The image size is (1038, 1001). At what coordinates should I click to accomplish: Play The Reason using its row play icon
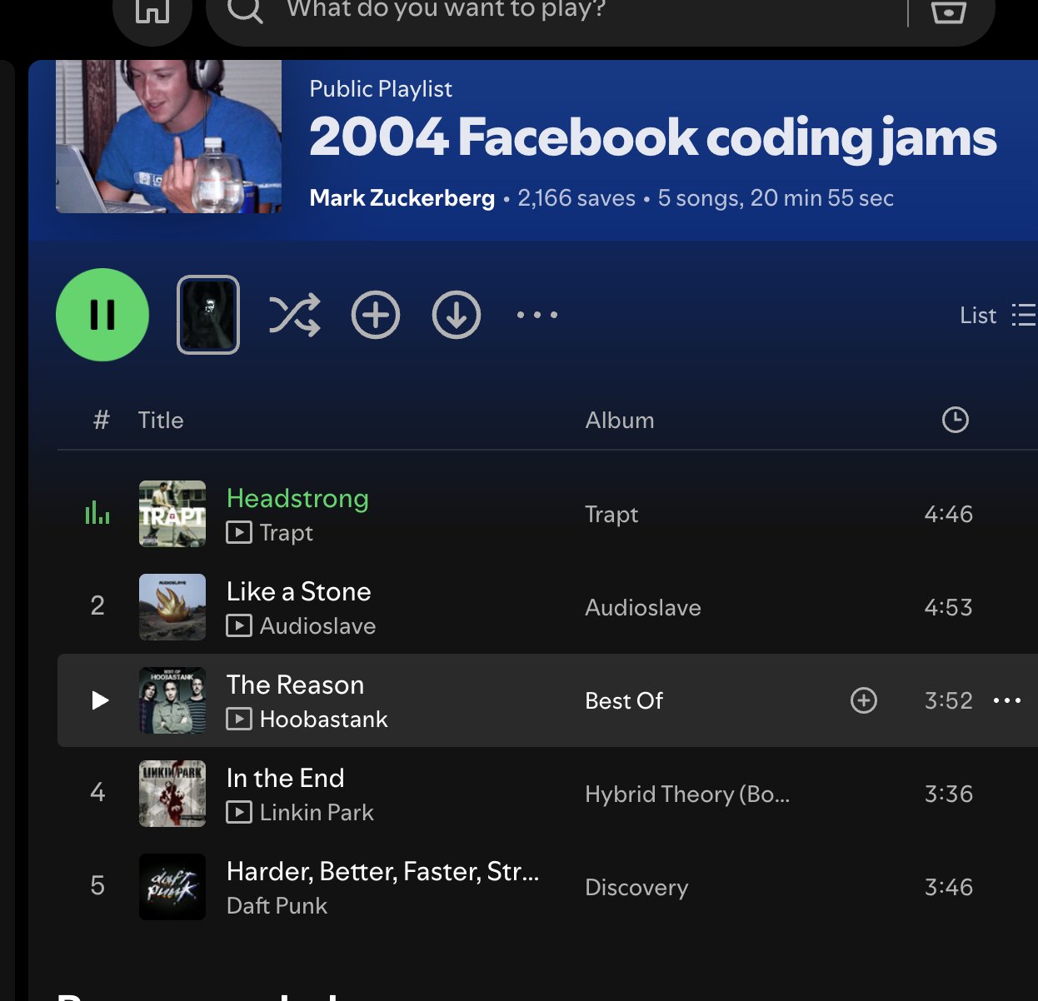click(100, 700)
